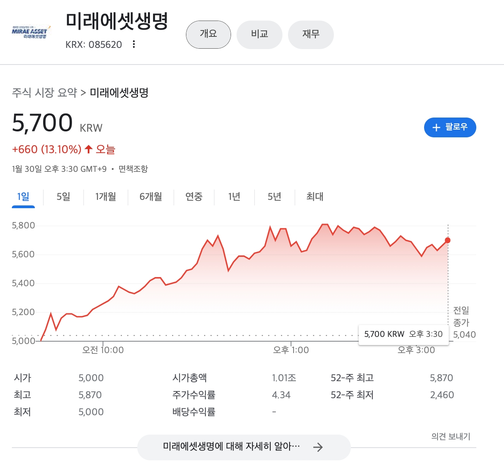Screen dimensions: 504x471
Task: Click the 전일 종가 5,040 label
Action: (x=464, y=323)
